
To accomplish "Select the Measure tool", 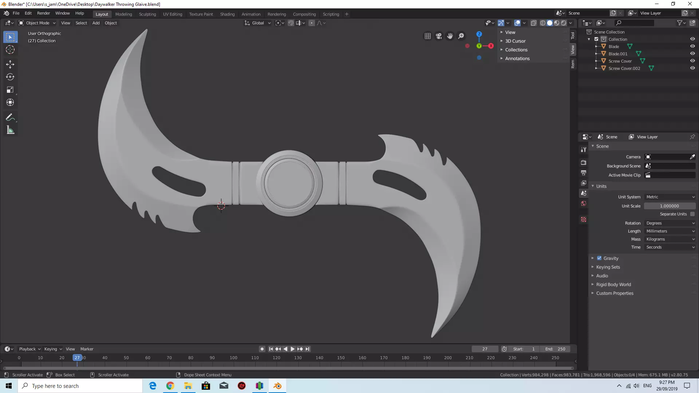I will click(x=10, y=130).
